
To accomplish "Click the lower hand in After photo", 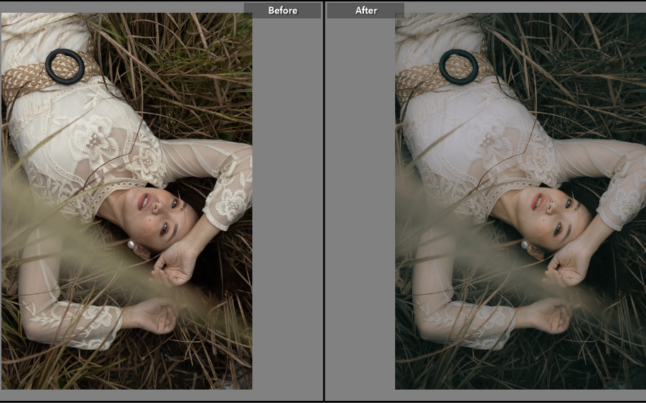I will coord(549,316).
